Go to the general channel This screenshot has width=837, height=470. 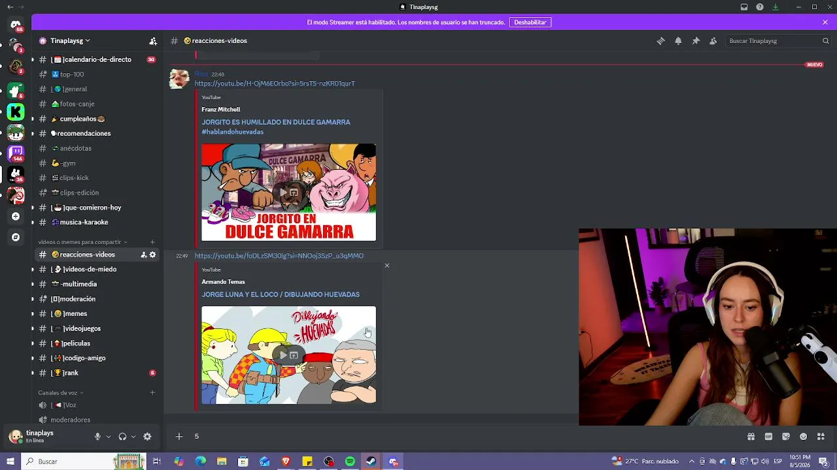coord(97,89)
